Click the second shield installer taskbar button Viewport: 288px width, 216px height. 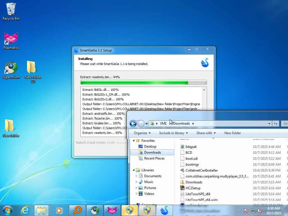click(x=147, y=210)
